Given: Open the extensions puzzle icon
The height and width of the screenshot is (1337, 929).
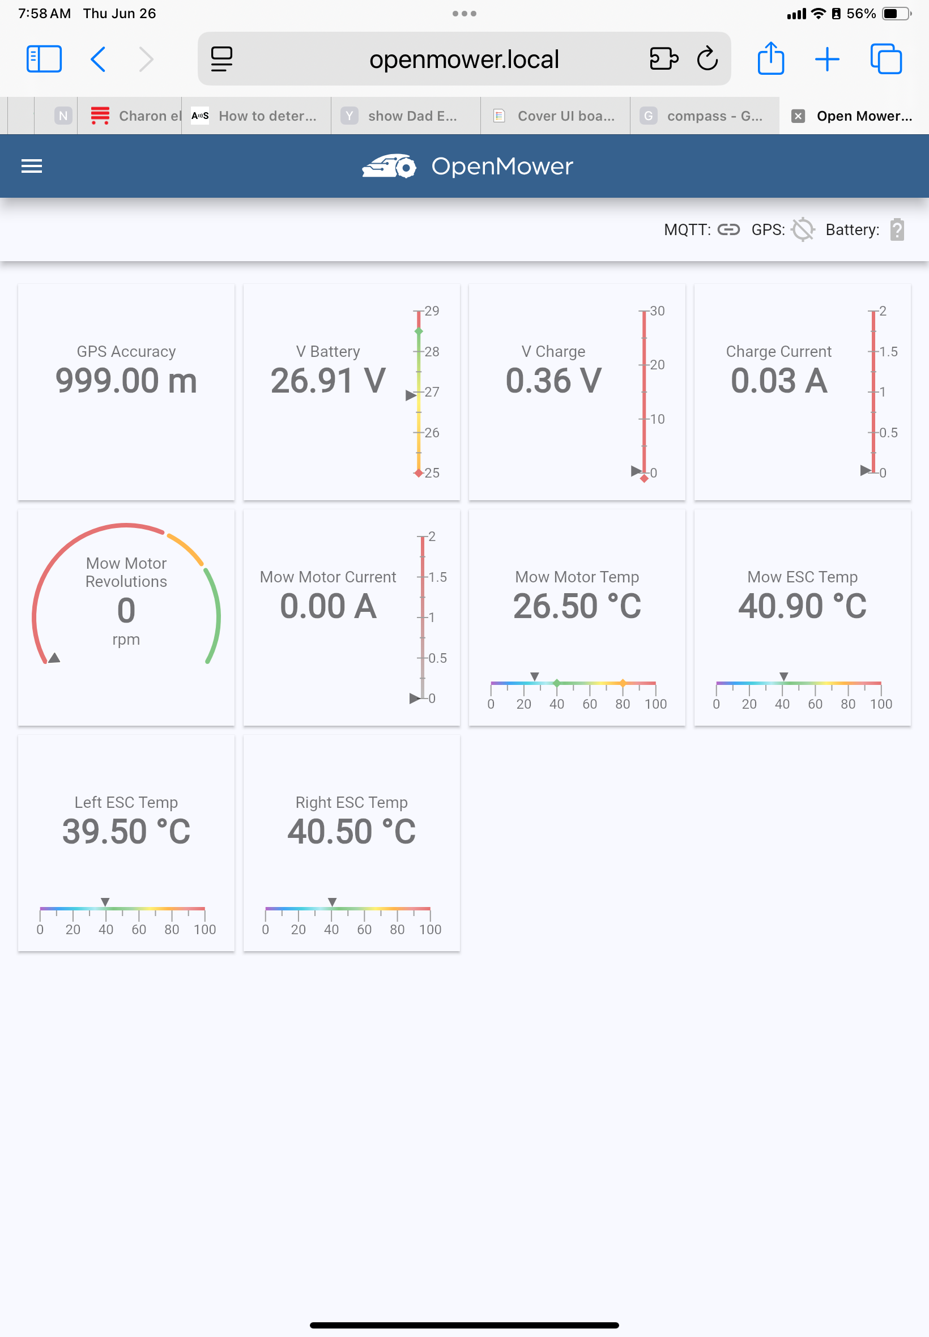Looking at the screenshot, I should (x=663, y=59).
